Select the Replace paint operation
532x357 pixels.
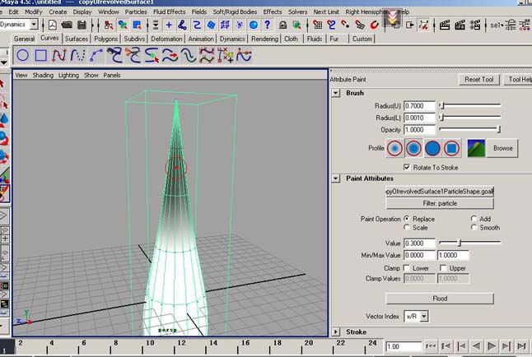[407, 219]
